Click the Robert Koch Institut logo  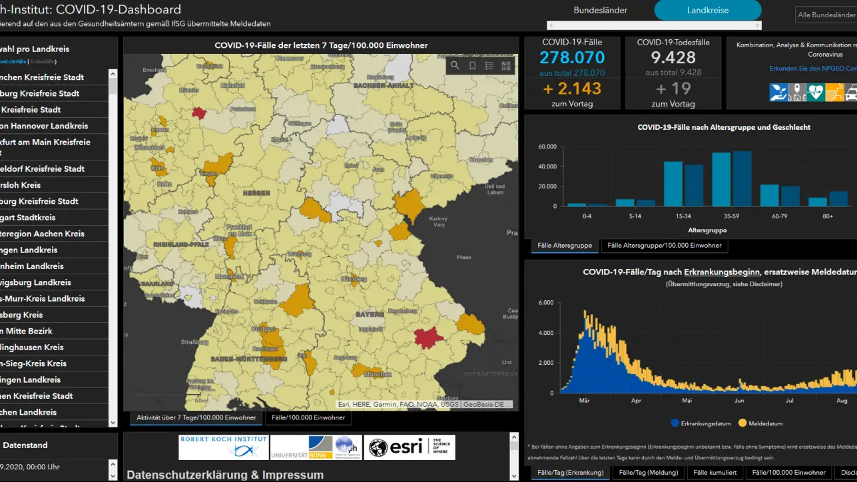click(x=223, y=447)
